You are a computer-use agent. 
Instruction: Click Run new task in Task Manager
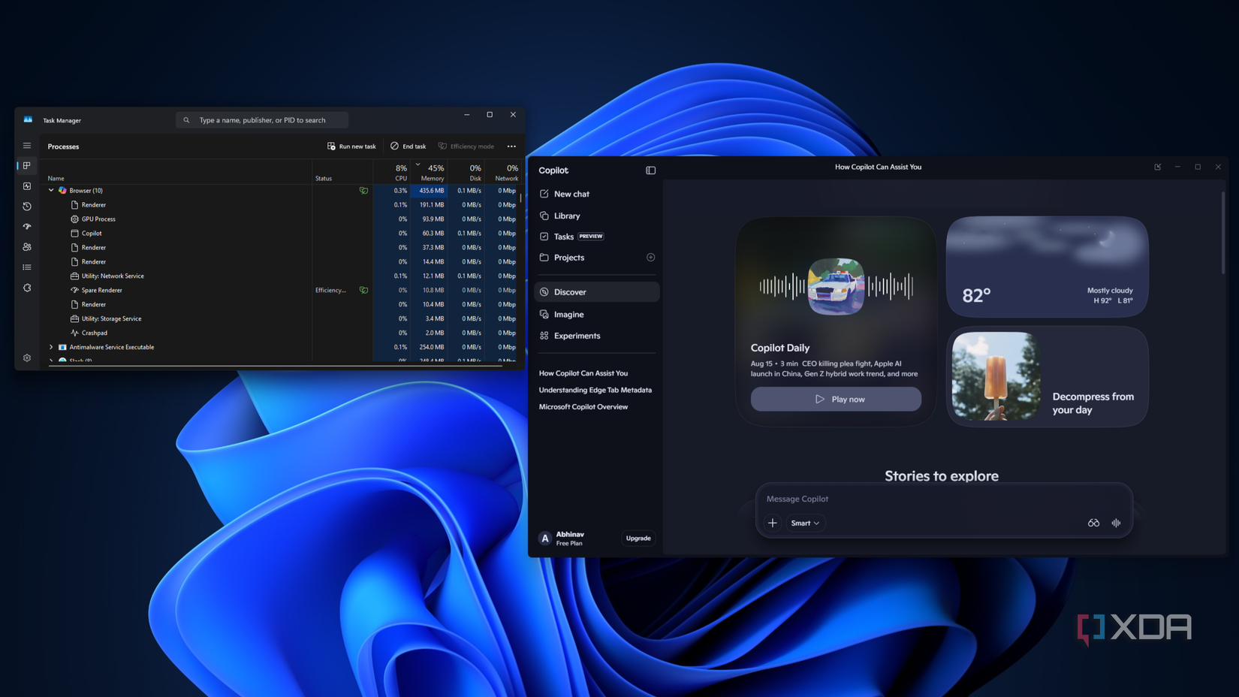click(351, 146)
